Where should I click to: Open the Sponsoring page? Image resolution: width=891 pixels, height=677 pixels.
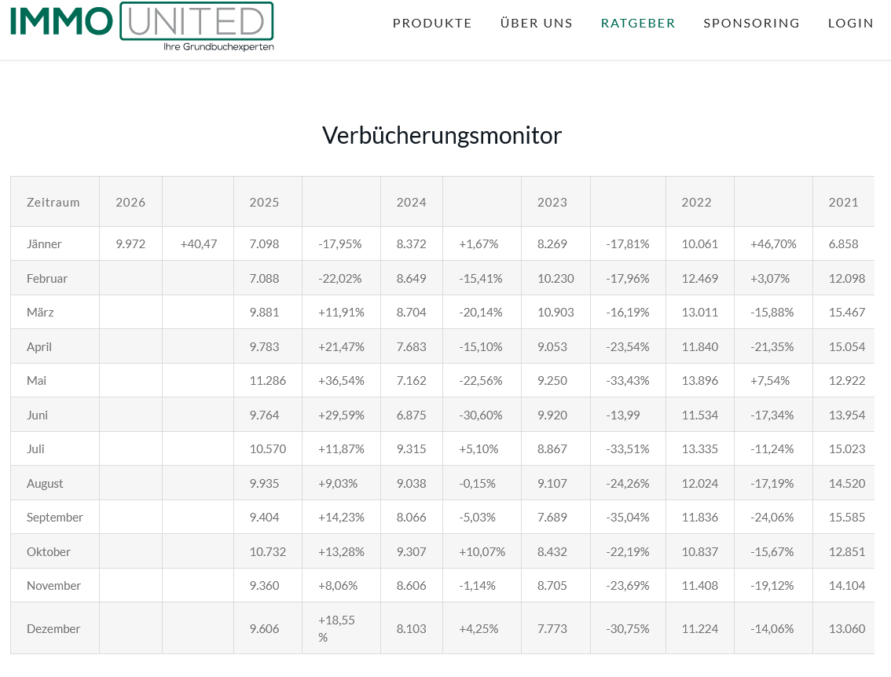click(751, 24)
